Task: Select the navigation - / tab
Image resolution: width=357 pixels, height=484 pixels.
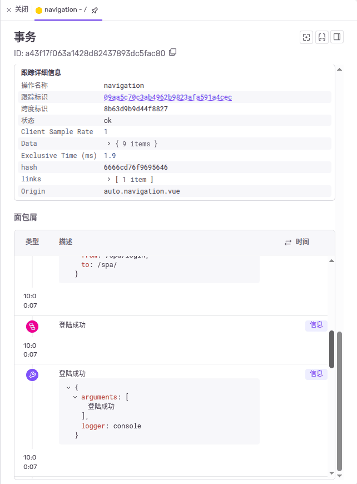Action: [x=61, y=10]
